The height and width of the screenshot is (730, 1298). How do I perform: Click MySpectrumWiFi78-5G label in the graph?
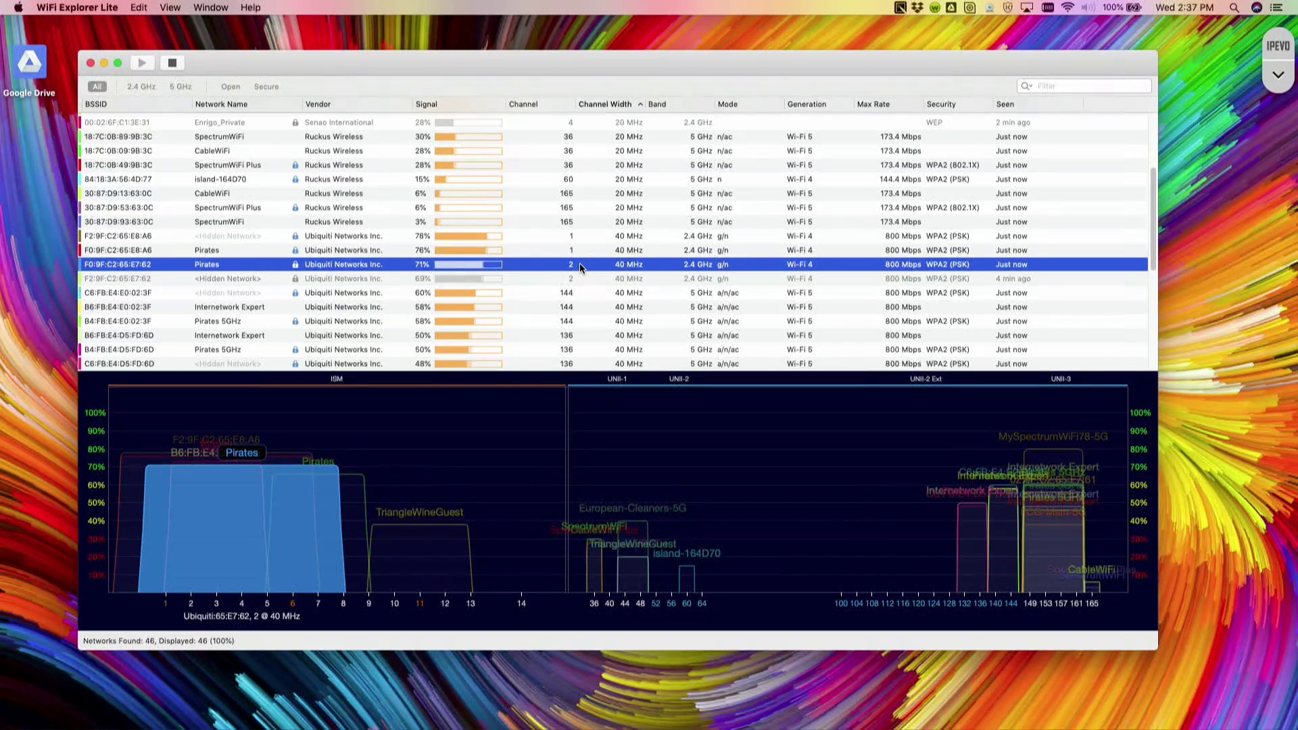(x=1053, y=437)
